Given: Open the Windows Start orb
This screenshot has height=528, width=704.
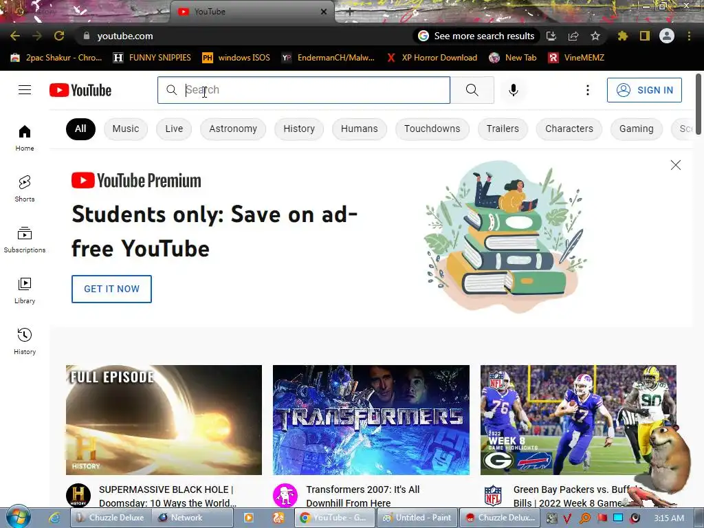Looking at the screenshot, I should [x=19, y=517].
